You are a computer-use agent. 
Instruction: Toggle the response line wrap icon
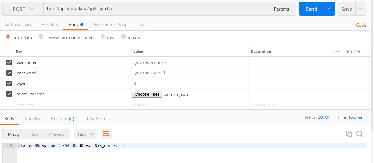point(106,134)
